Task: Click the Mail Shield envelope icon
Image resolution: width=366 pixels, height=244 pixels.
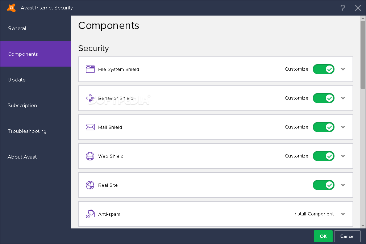Action: tap(90, 127)
